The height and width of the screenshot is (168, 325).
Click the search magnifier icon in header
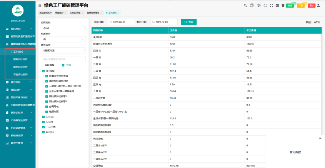tap(245, 6)
